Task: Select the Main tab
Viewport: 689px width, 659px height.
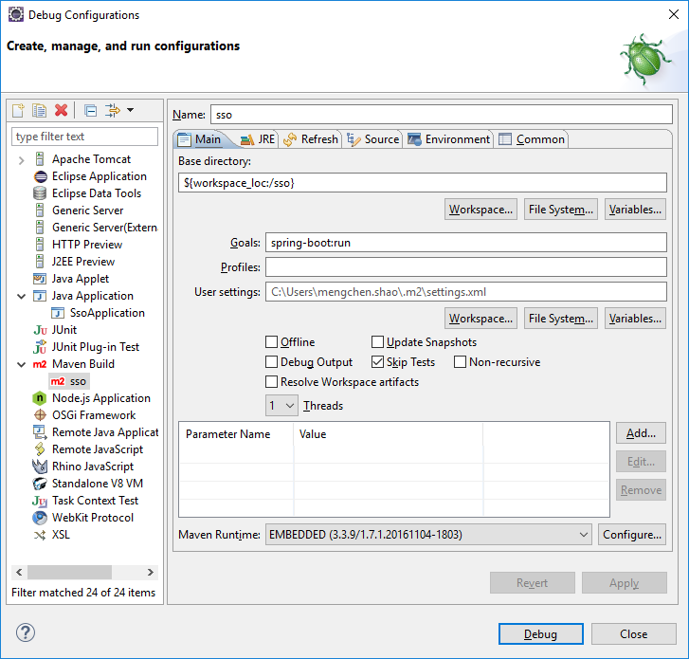Action: [x=200, y=139]
